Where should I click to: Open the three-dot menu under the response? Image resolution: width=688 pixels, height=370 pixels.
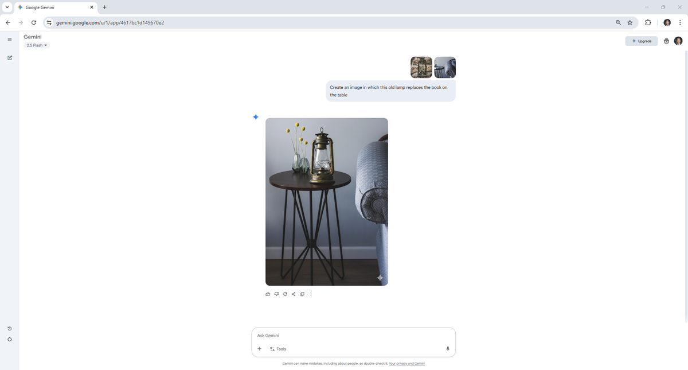(311, 294)
